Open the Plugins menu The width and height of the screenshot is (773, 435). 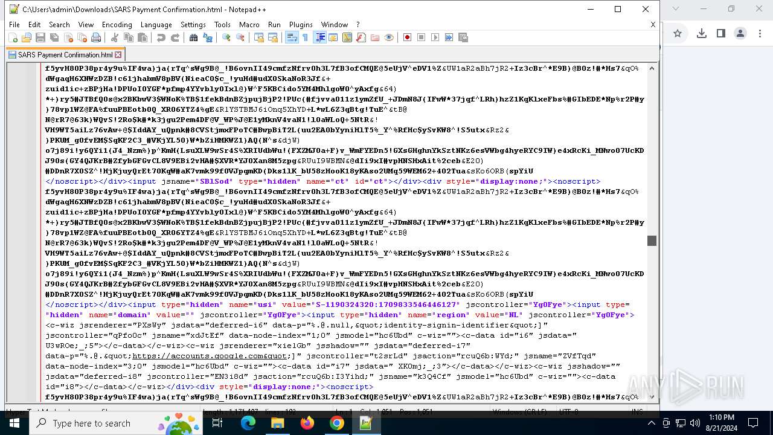pos(301,25)
